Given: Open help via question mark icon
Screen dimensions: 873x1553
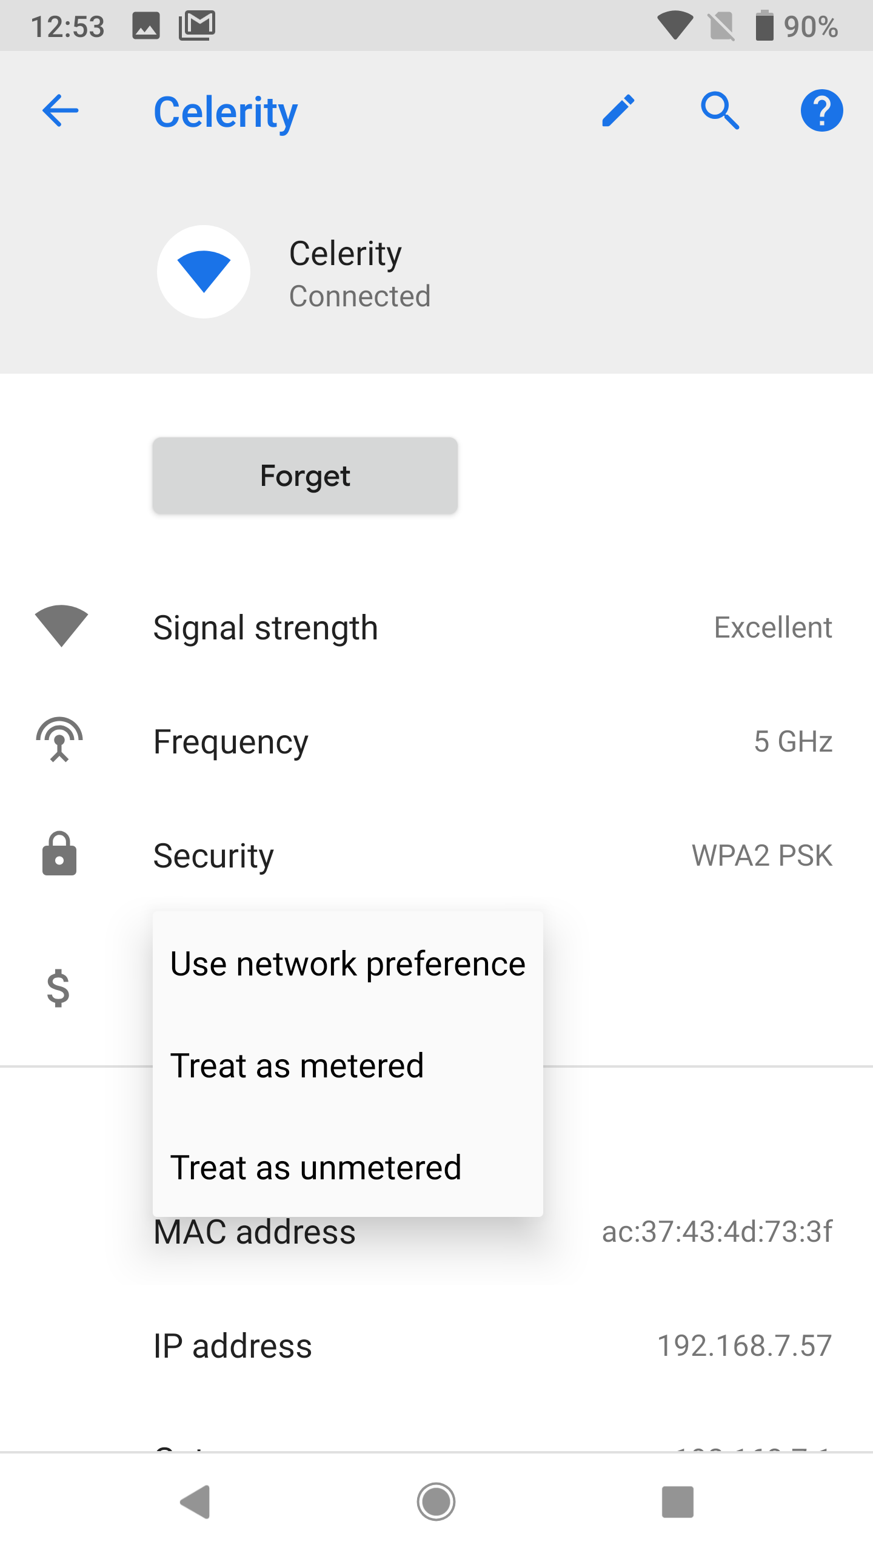Looking at the screenshot, I should coord(821,111).
